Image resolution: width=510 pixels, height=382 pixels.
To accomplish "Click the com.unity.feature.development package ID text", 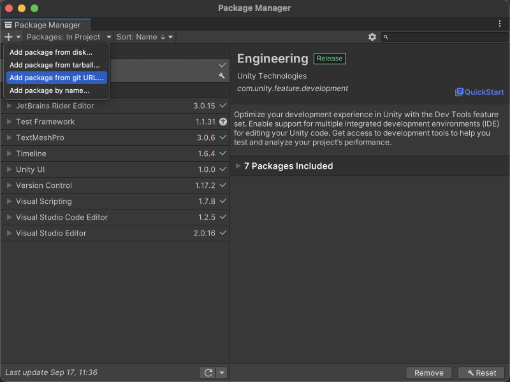I will click(x=293, y=88).
